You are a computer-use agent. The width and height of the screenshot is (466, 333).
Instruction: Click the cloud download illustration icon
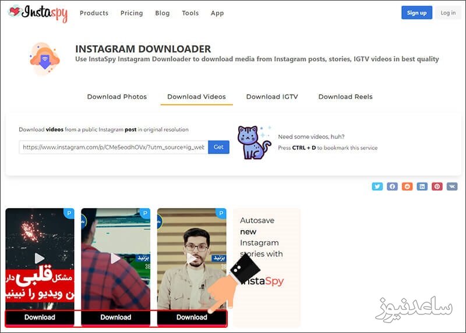(45, 59)
